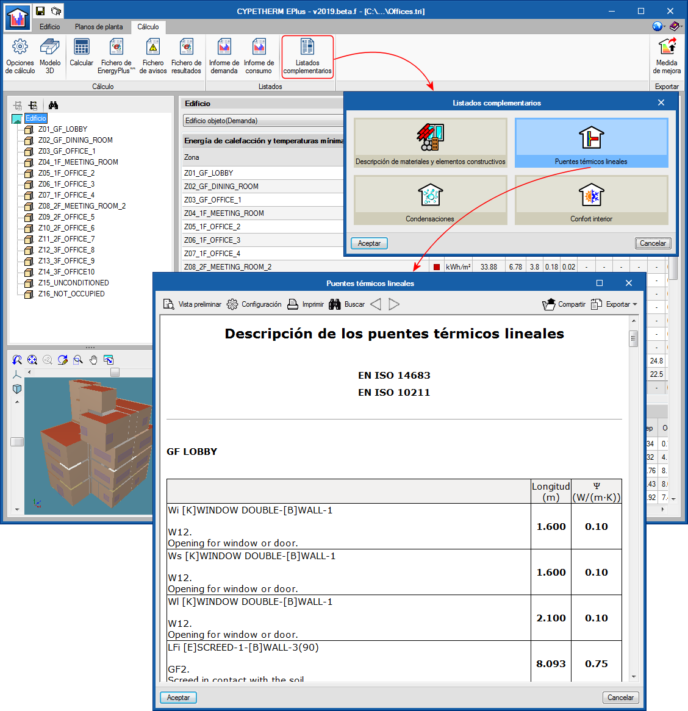Select Z08_2F_MEETING_ROOM_2 in the zone tree
The height and width of the screenshot is (711, 688).
82,206
